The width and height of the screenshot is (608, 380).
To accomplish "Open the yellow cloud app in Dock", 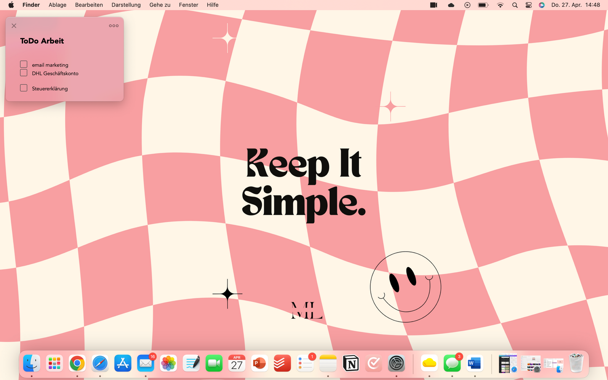I will pos(429,363).
